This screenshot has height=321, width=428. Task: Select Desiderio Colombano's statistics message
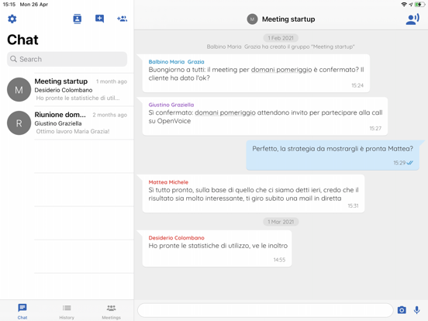coord(217,248)
